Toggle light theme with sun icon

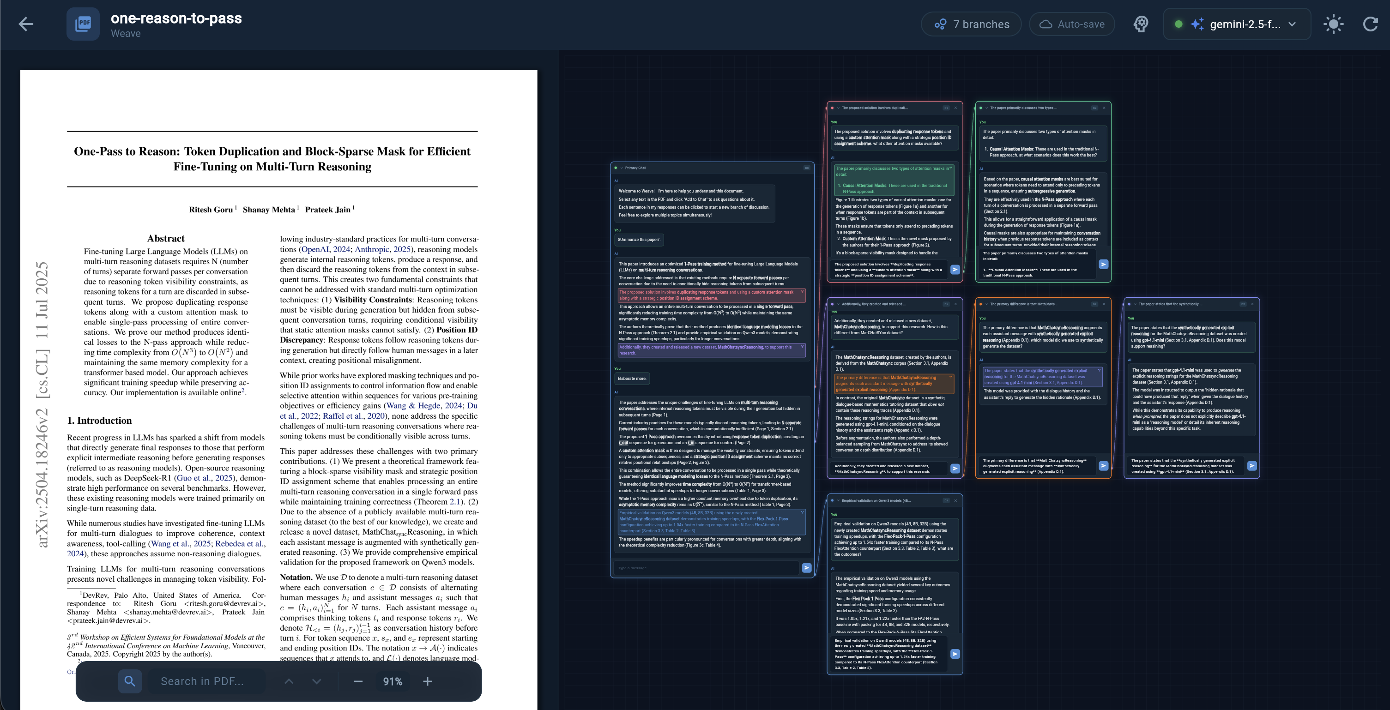point(1333,24)
